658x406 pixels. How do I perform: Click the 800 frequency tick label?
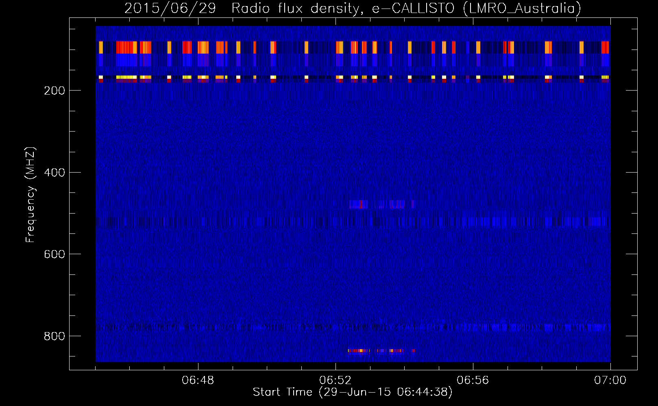click(54, 336)
